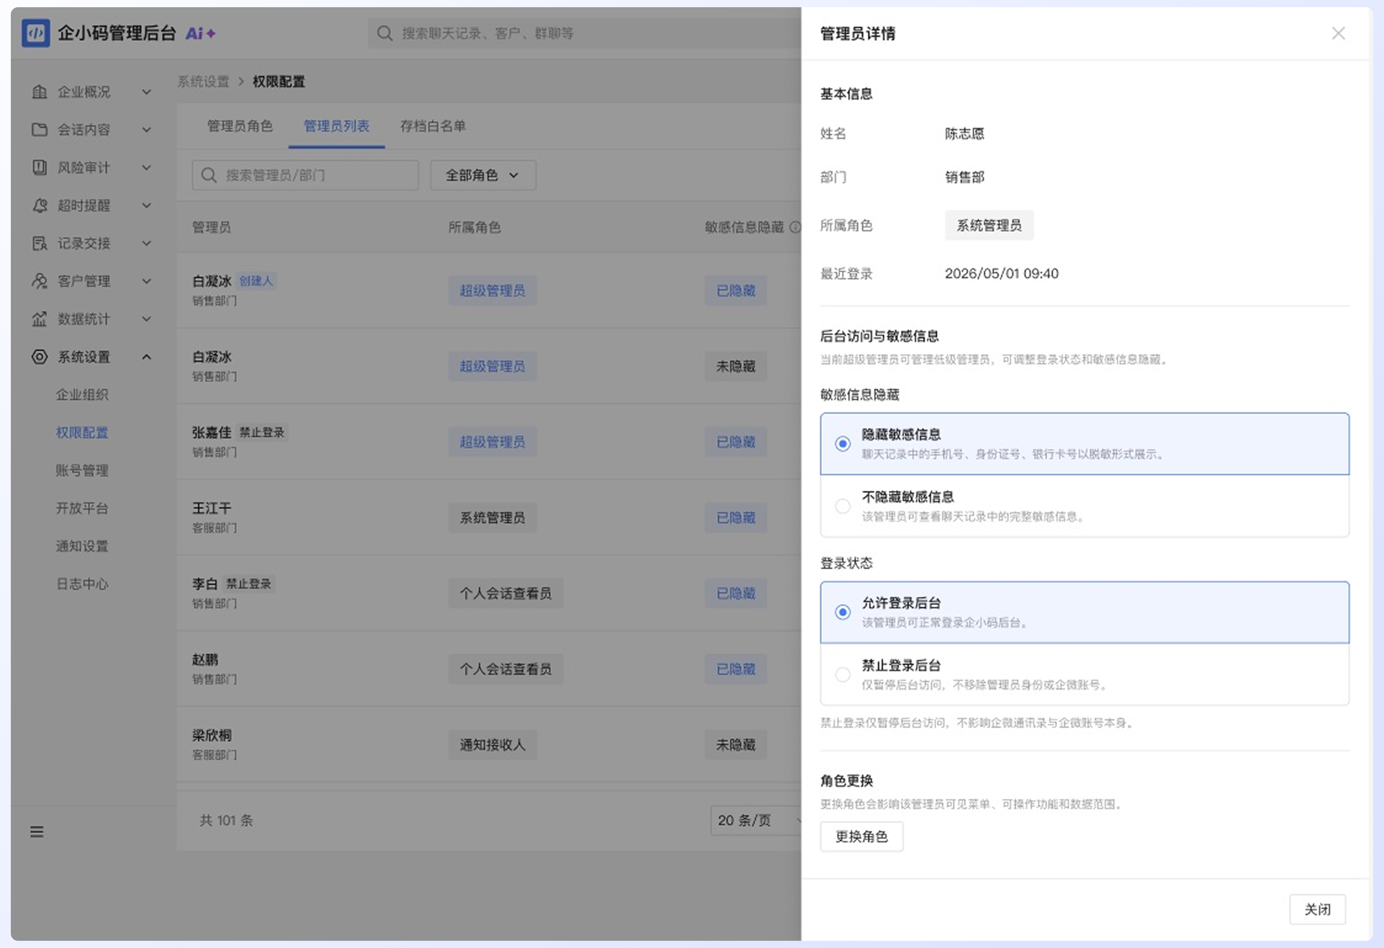
Task: Click the 搜索管理员/部门 input field
Action: [305, 175]
